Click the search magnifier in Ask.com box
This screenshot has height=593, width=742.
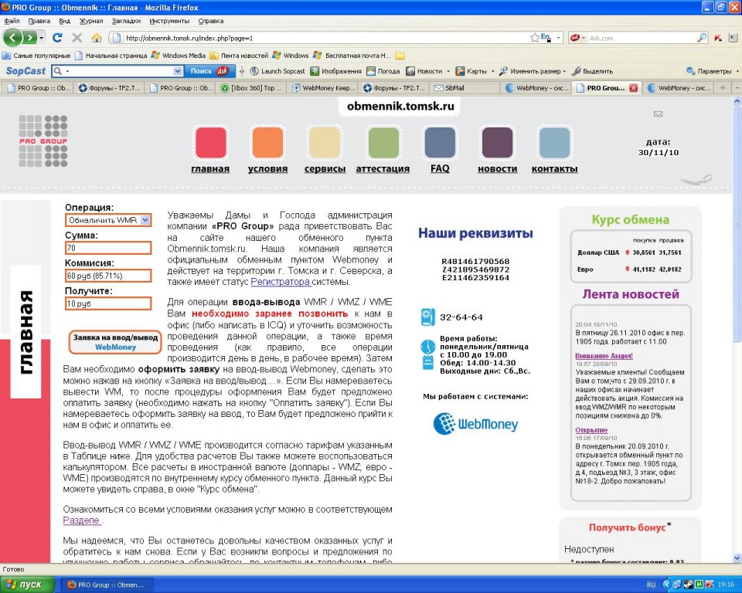click(x=702, y=37)
